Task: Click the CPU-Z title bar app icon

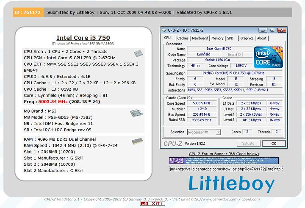Action: [164, 30]
